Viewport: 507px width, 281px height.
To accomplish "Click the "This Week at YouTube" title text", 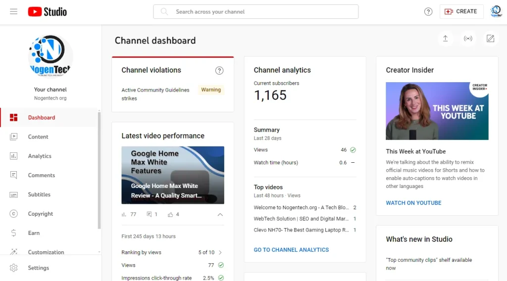I will coord(415,151).
